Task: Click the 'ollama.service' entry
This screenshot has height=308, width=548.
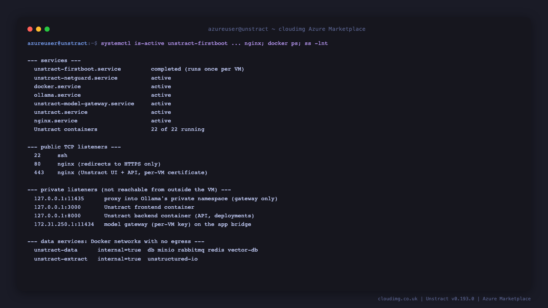Action: click(57, 95)
